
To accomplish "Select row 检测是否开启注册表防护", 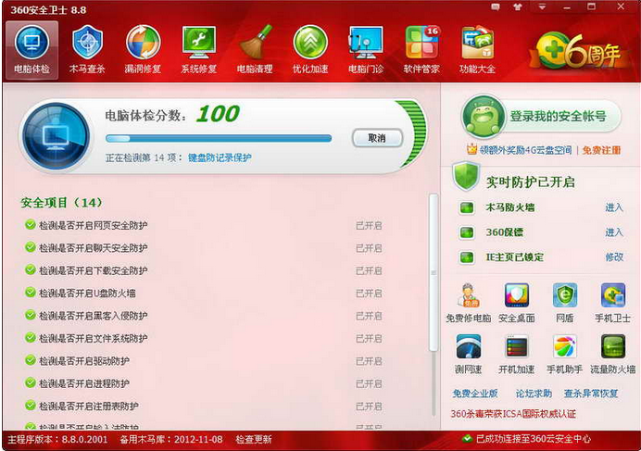I will (x=203, y=406).
